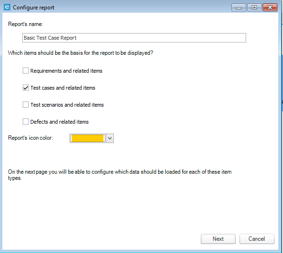Image resolution: width=283 pixels, height=253 pixels.
Task: Click the 'Test scenarios and related items' label
Action: [x=67, y=105]
